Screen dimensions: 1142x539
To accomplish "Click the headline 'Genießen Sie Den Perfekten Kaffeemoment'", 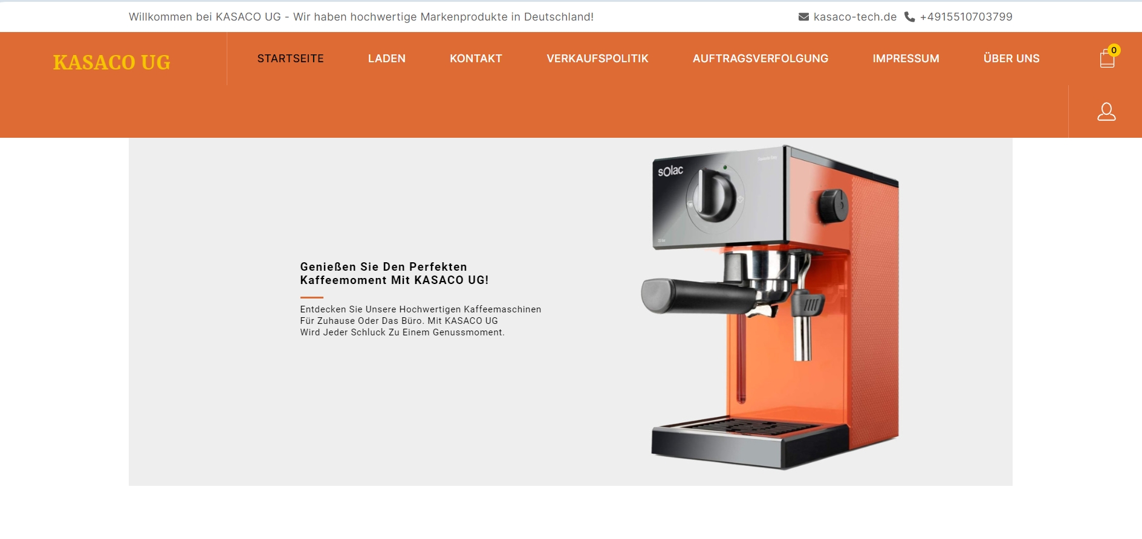I will click(x=394, y=273).
